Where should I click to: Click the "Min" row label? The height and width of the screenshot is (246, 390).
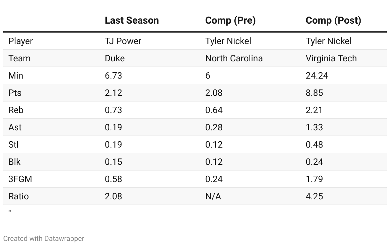[16, 76]
